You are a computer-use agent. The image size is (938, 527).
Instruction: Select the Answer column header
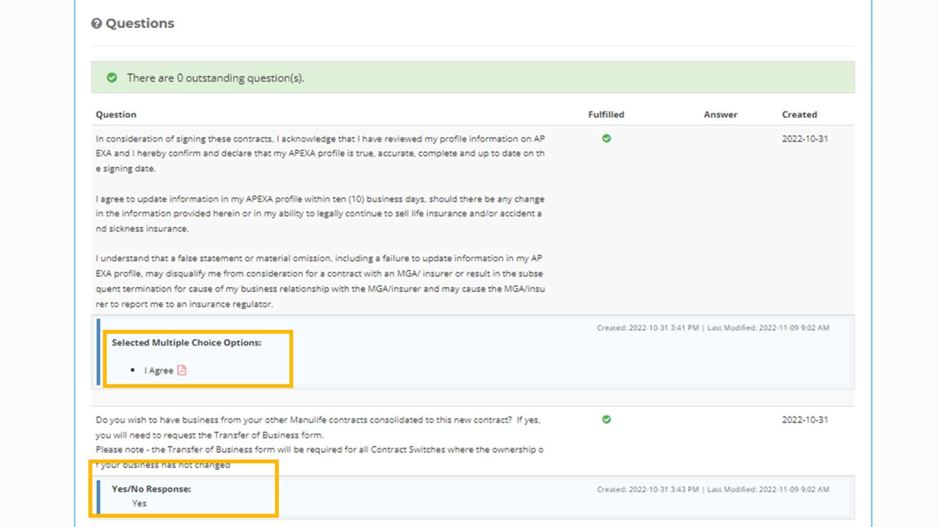click(x=720, y=114)
